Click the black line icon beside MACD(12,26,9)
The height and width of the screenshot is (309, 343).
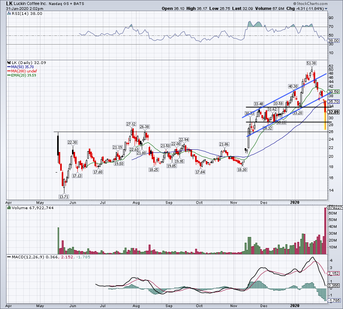pos(9,257)
